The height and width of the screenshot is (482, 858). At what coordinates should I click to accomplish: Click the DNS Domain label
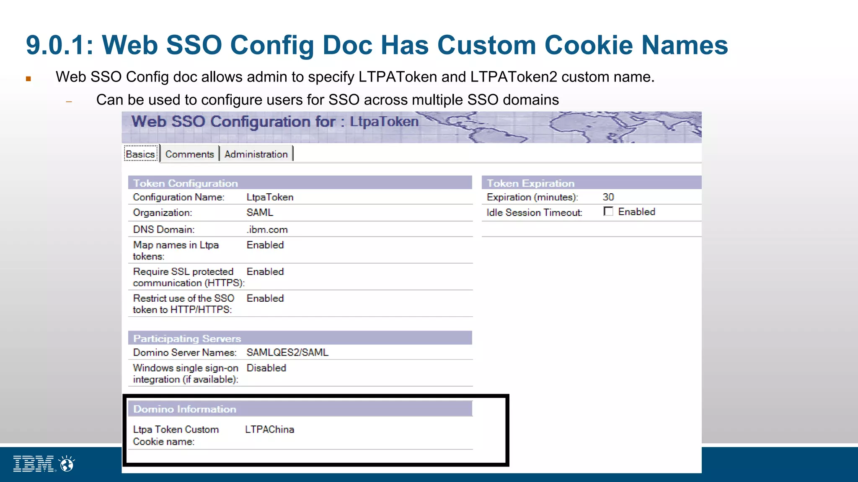point(164,230)
